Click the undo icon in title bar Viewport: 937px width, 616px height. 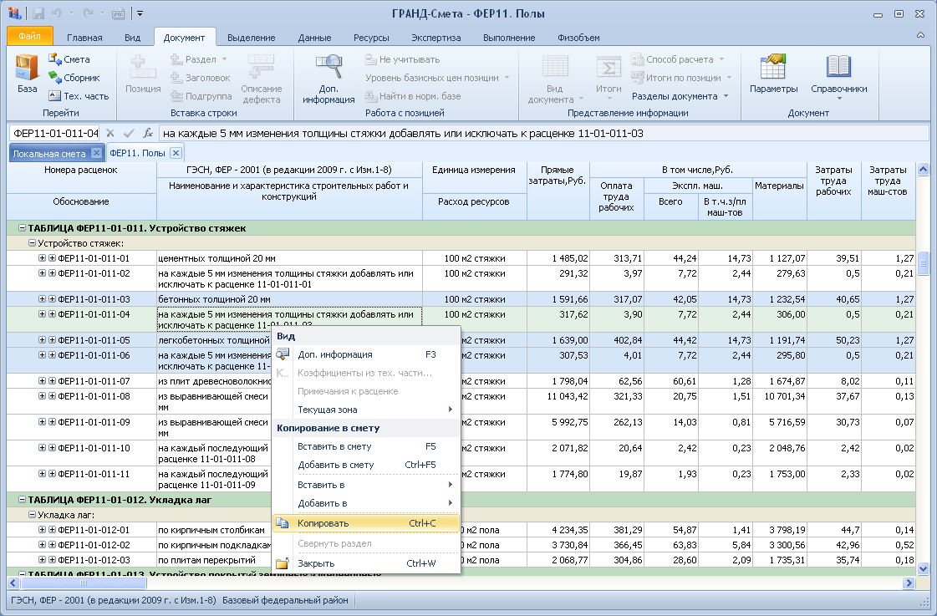click(57, 13)
